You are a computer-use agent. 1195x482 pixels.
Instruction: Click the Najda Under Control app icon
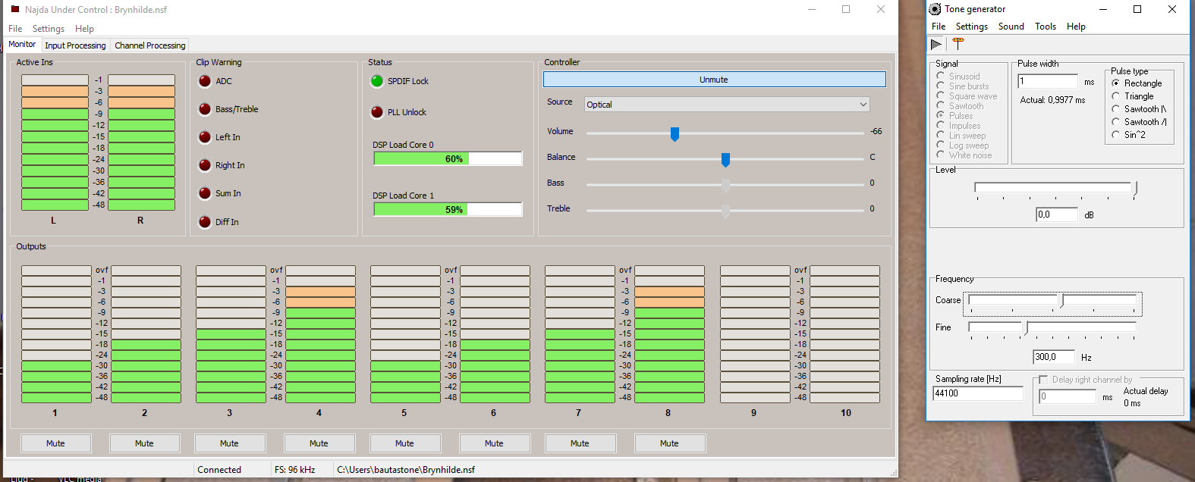pyautogui.click(x=14, y=9)
